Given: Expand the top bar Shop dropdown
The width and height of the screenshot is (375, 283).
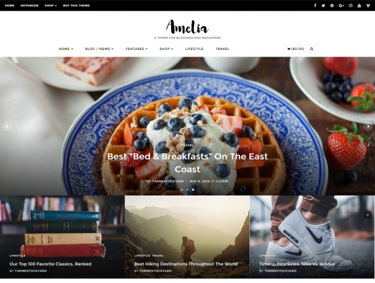Looking at the screenshot, I should pyautogui.click(x=51, y=5).
